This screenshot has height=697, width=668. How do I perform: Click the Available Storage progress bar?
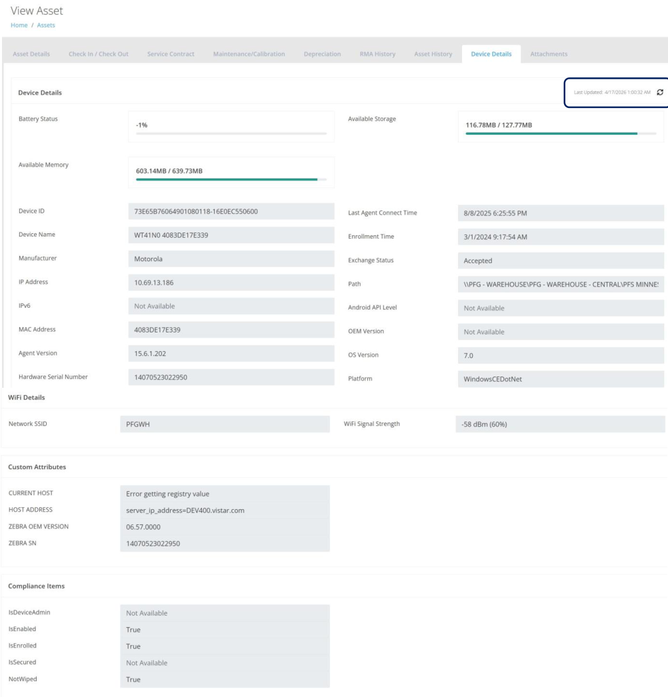click(561, 133)
